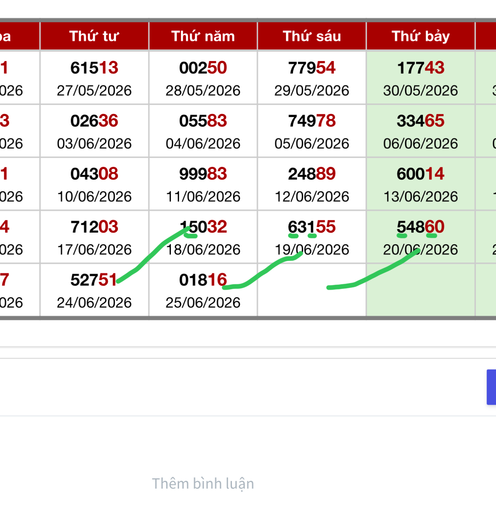The height and width of the screenshot is (507, 496).
Task: Select the date 18/06/2026
Action: point(203,250)
